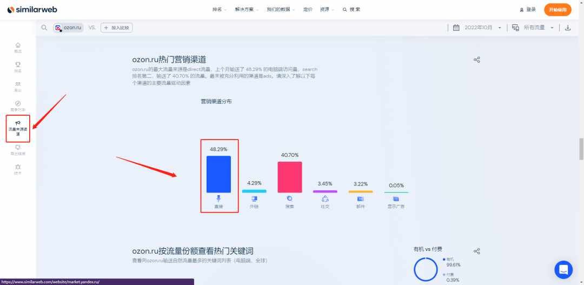Expand the 我们的数据 menu
The width and height of the screenshot is (584, 285).
(281, 10)
